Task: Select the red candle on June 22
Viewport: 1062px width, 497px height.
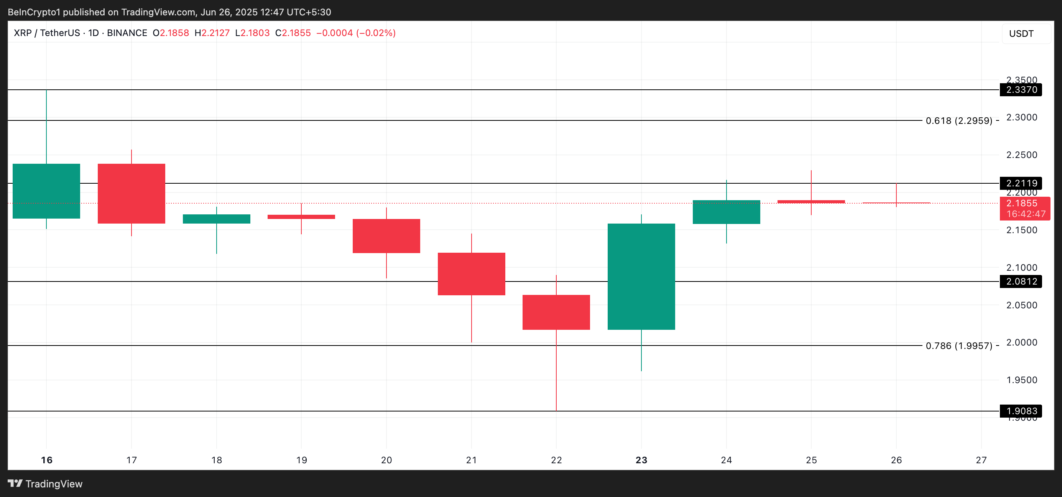Action: pos(556,312)
